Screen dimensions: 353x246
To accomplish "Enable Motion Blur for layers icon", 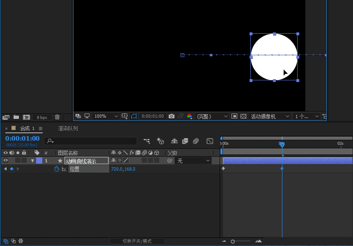I will coord(196,141).
